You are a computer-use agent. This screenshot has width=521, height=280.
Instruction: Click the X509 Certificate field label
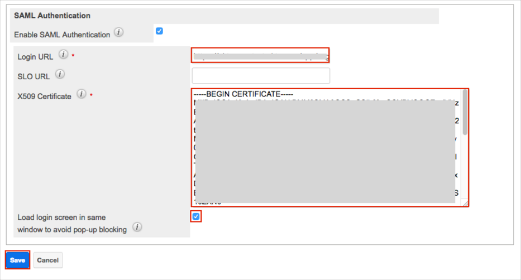point(44,96)
